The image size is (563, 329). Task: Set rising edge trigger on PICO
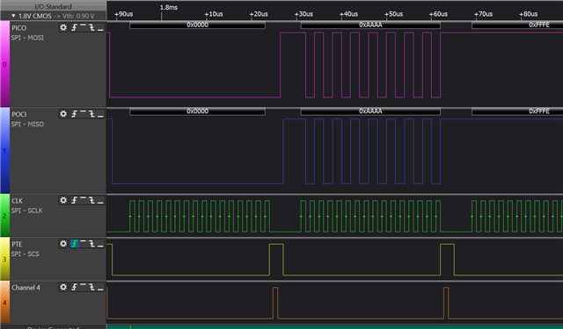click(x=74, y=27)
